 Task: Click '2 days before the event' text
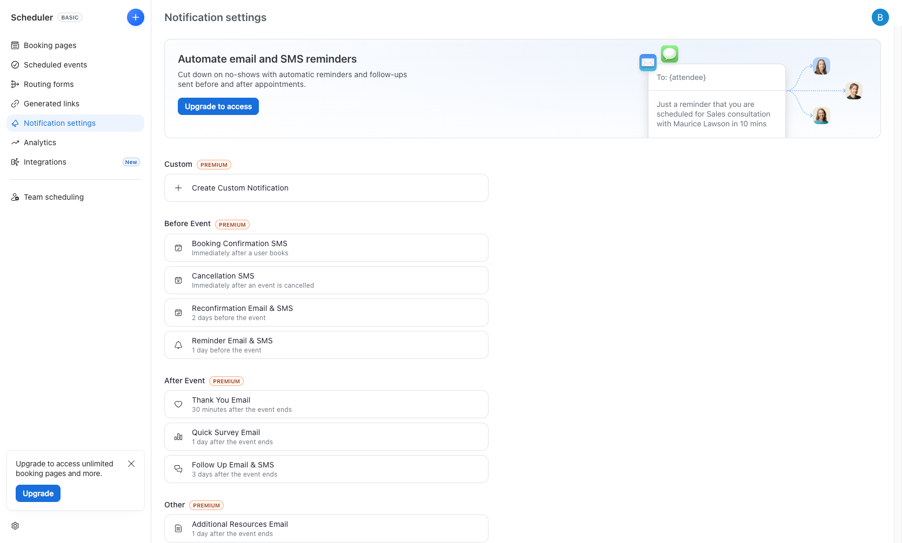click(229, 318)
